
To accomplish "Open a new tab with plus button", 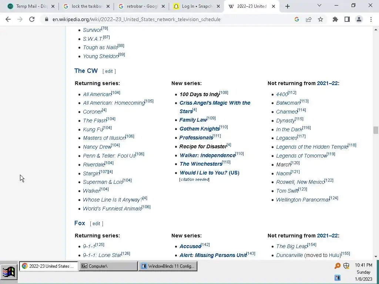I will pos(287,7).
